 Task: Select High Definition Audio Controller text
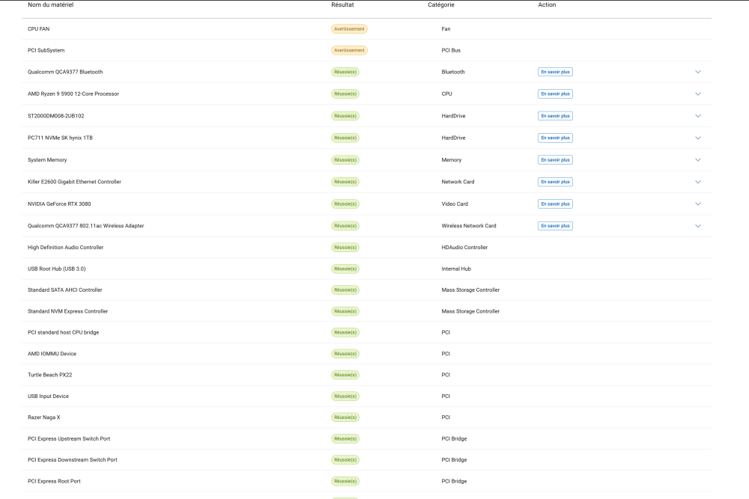65,247
